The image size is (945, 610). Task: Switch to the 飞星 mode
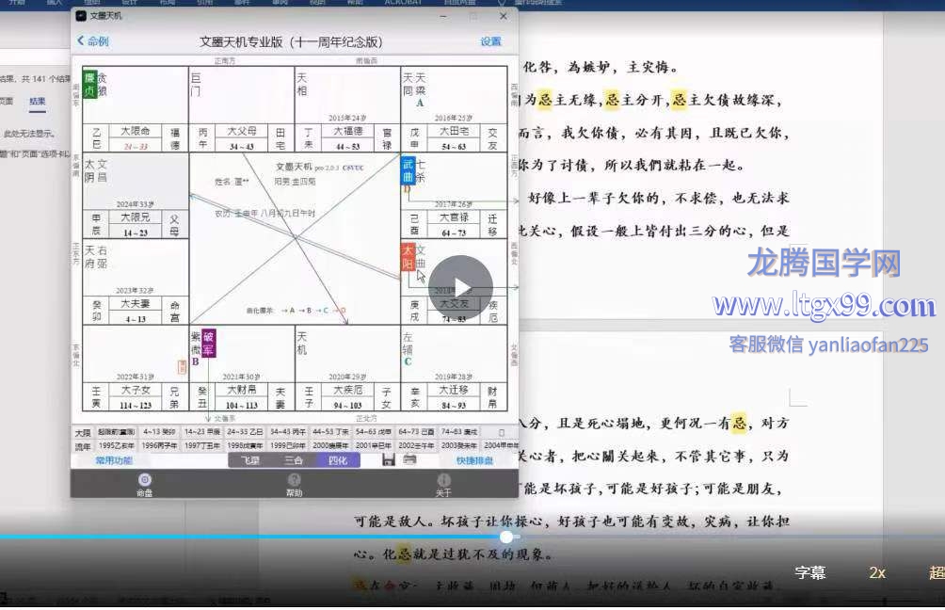pos(250,460)
